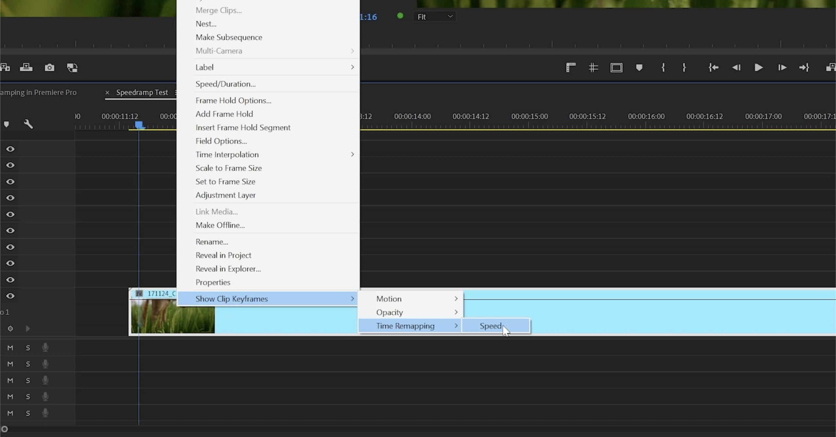The width and height of the screenshot is (836, 437).
Task: Open the Comparison View icon
Action: 72,68
